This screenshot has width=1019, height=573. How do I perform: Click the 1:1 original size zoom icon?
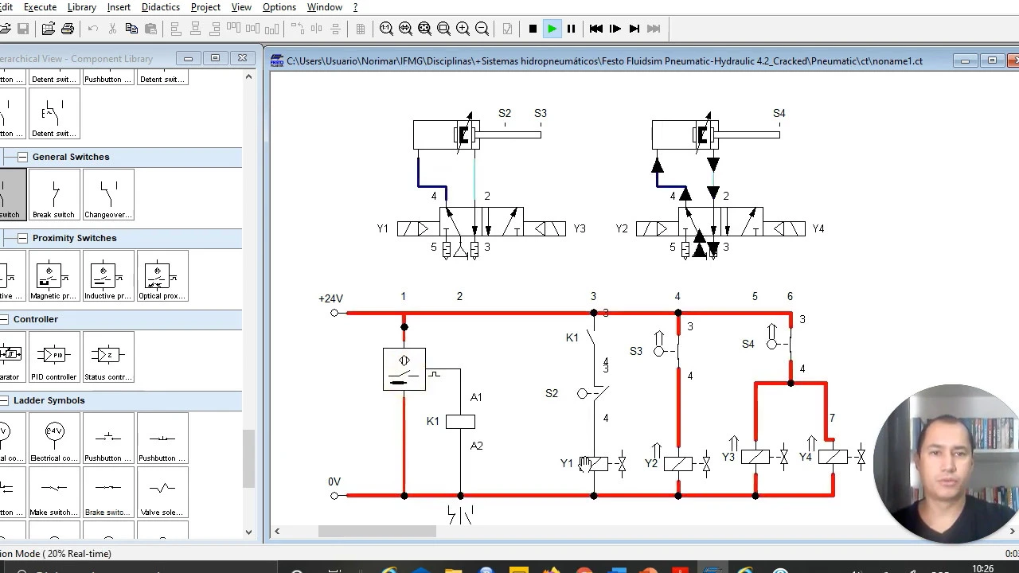pos(386,29)
